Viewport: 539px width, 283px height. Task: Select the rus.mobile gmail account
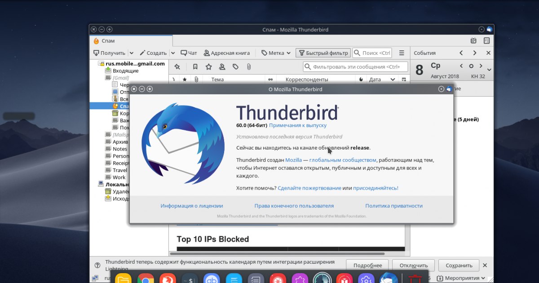coord(131,63)
